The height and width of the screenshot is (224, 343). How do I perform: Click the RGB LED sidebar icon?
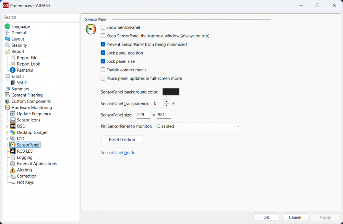[12, 151]
